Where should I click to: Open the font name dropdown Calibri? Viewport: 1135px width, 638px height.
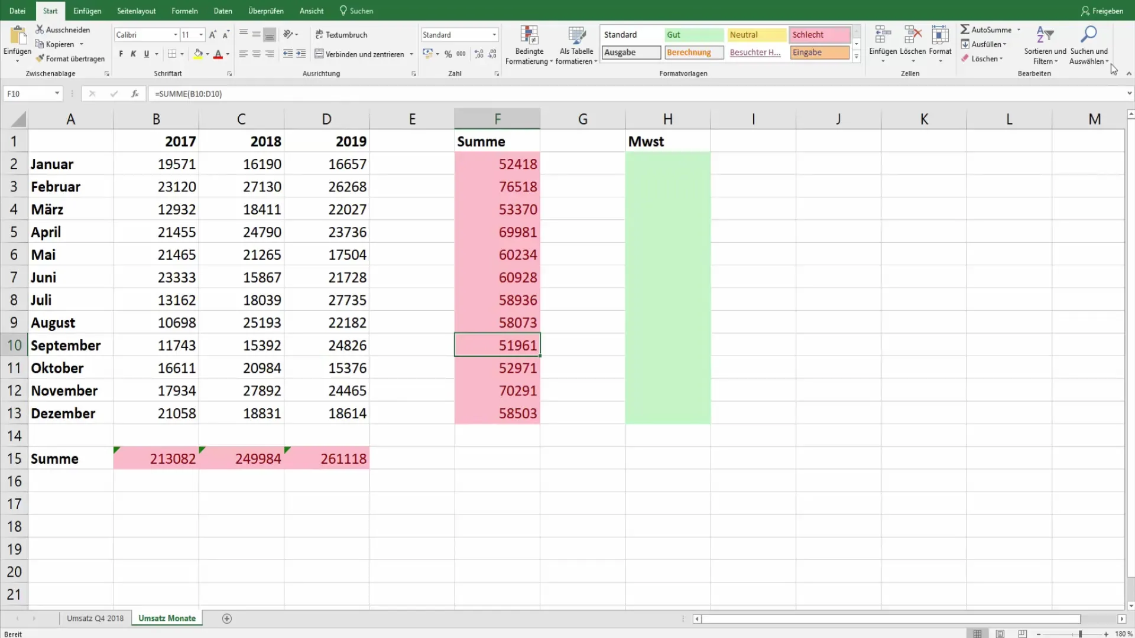tap(175, 35)
